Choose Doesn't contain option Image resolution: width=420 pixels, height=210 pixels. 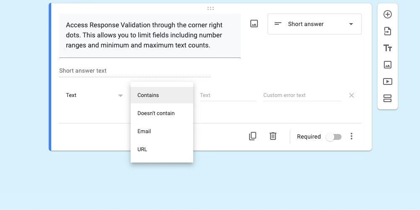click(162, 113)
